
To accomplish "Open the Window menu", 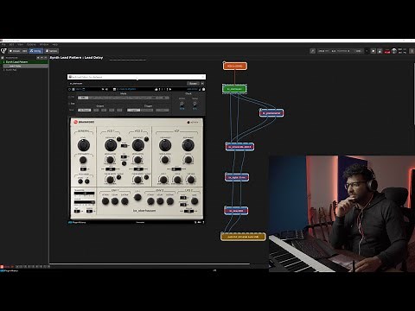I will click(44, 45).
